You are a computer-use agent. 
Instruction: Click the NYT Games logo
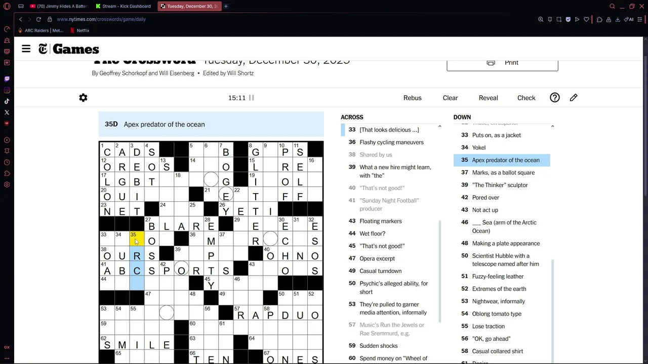(69, 49)
